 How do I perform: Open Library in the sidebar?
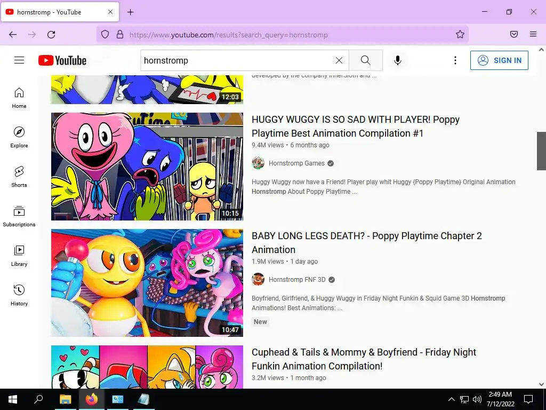tap(19, 256)
